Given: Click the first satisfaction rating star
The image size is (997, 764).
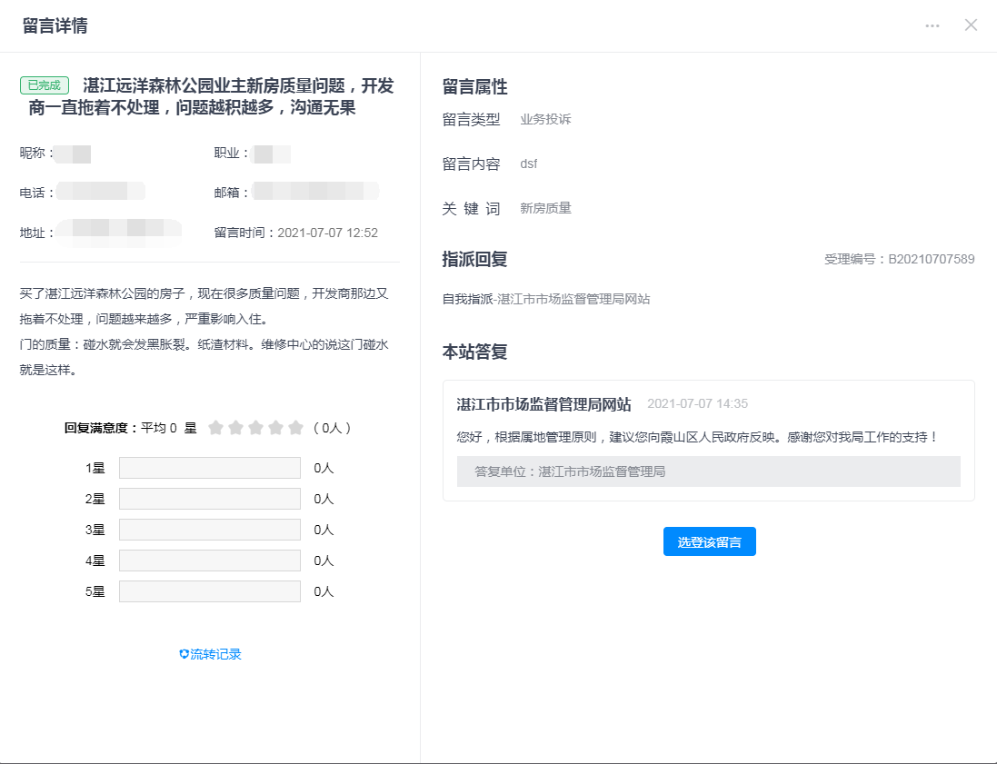Looking at the screenshot, I should (216, 428).
